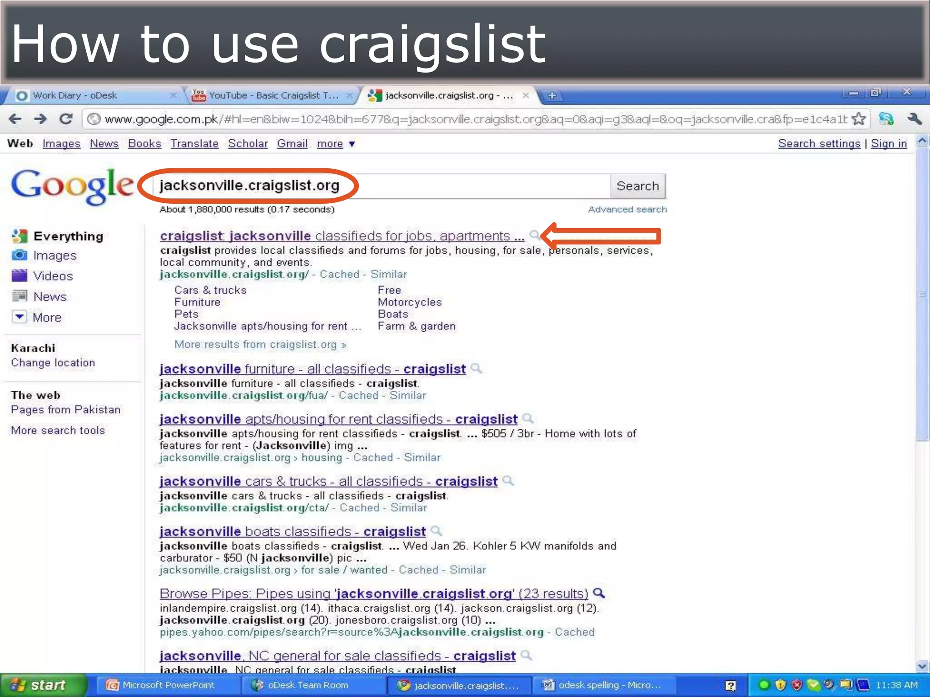
Task: Preview the first craigslist jacksonville result magnifier
Action: point(534,235)
